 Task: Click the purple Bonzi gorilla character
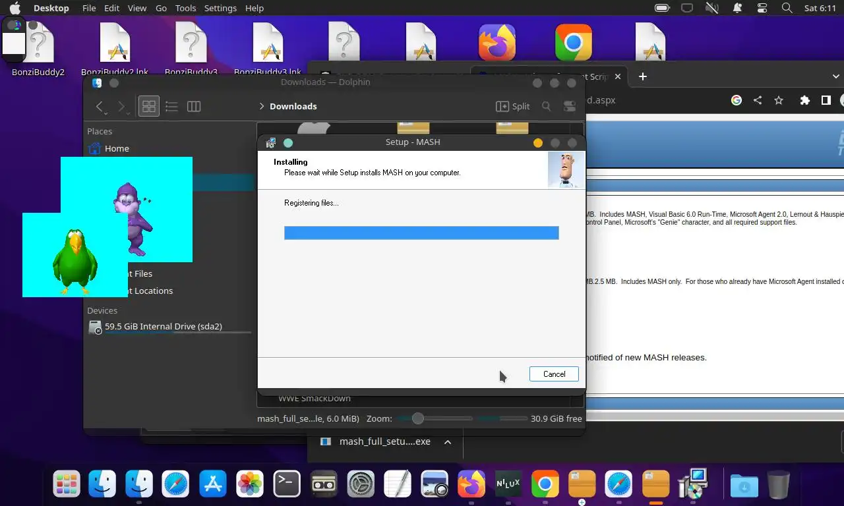click(x=133, y=219)
